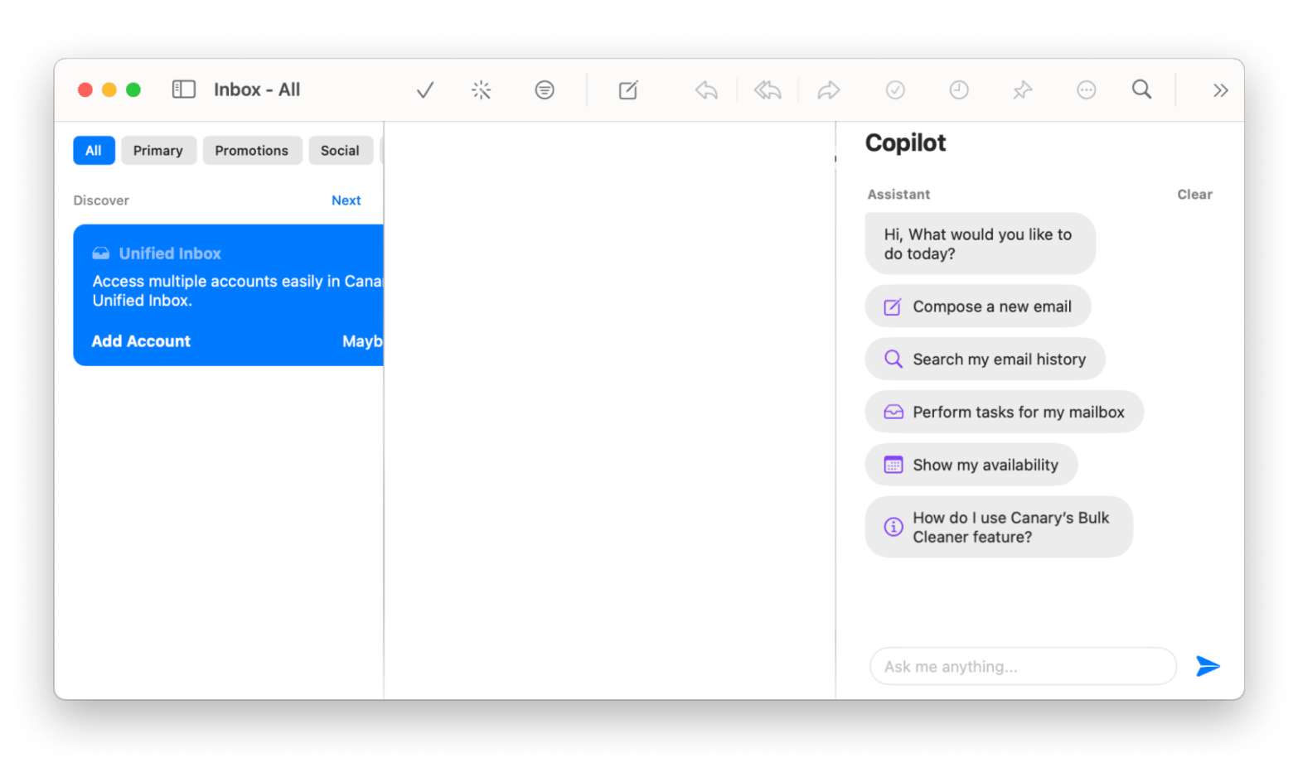Click the Reply All double-arrow icon
The width and height of the screenshot is (1293, 777).
(x=768, y=90)
